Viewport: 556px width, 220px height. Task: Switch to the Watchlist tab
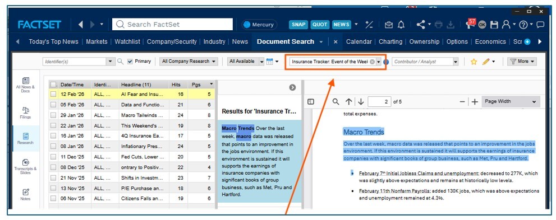pos(127,41)
